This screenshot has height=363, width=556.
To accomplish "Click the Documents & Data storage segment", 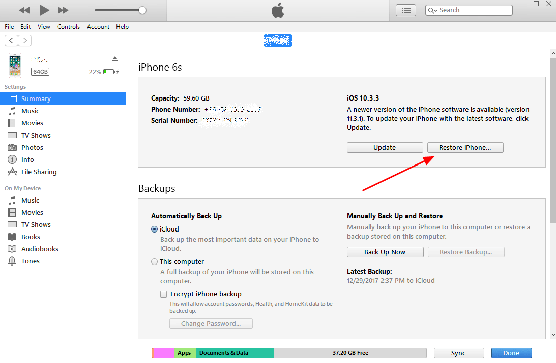I will click(235, 353).
